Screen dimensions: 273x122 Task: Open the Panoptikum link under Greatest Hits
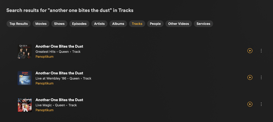tap(44, 57)
